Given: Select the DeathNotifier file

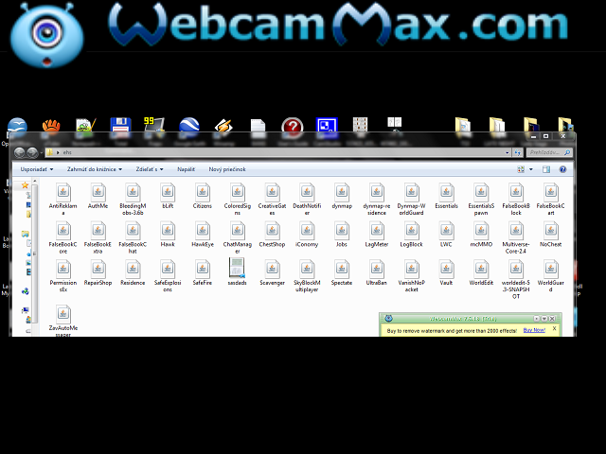Looking at the screenshot, I should point(307,200).
